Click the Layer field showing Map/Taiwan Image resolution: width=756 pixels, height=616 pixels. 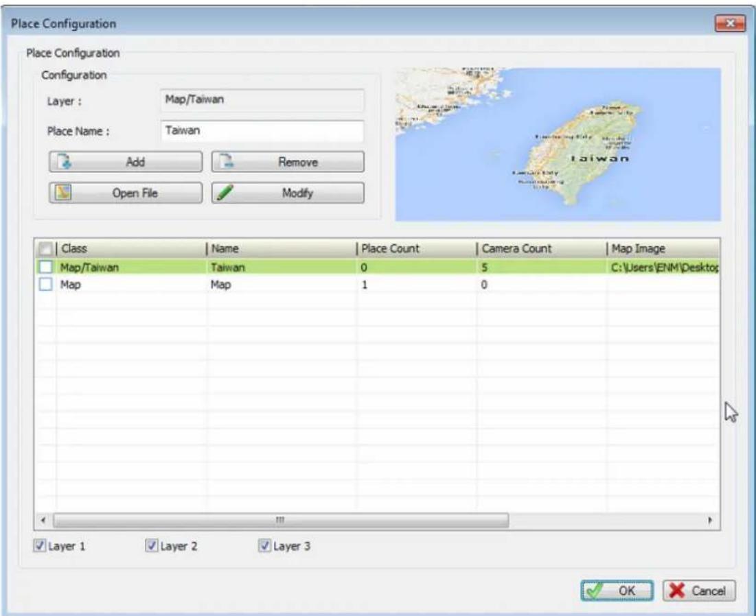(x=262, y=100)
